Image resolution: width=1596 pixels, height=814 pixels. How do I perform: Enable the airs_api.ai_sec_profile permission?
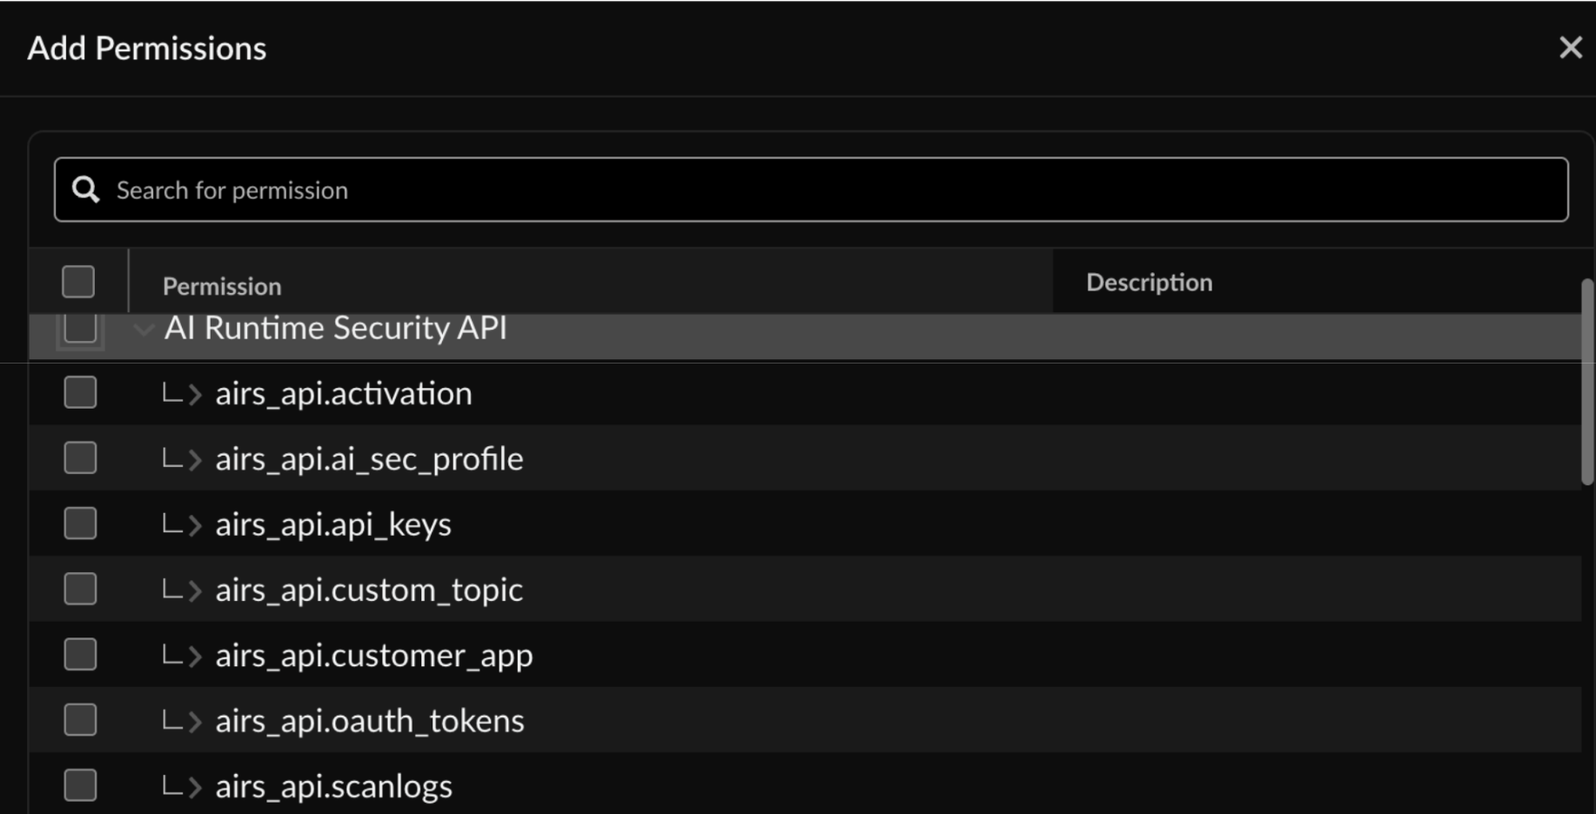pos(79,457)
